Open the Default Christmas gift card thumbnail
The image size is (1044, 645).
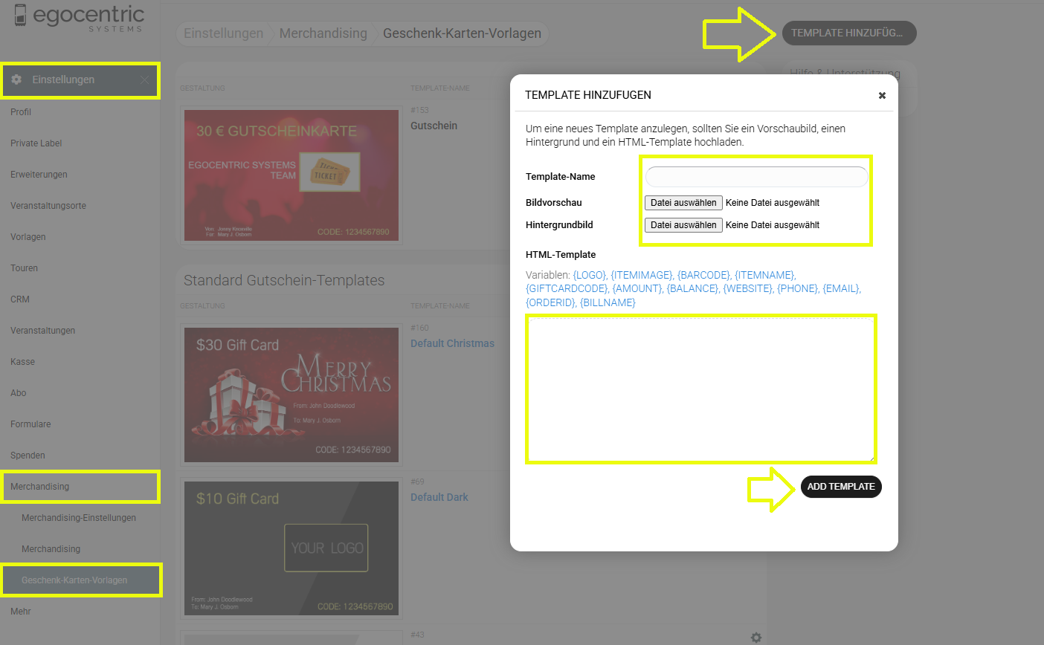point(291,395)
